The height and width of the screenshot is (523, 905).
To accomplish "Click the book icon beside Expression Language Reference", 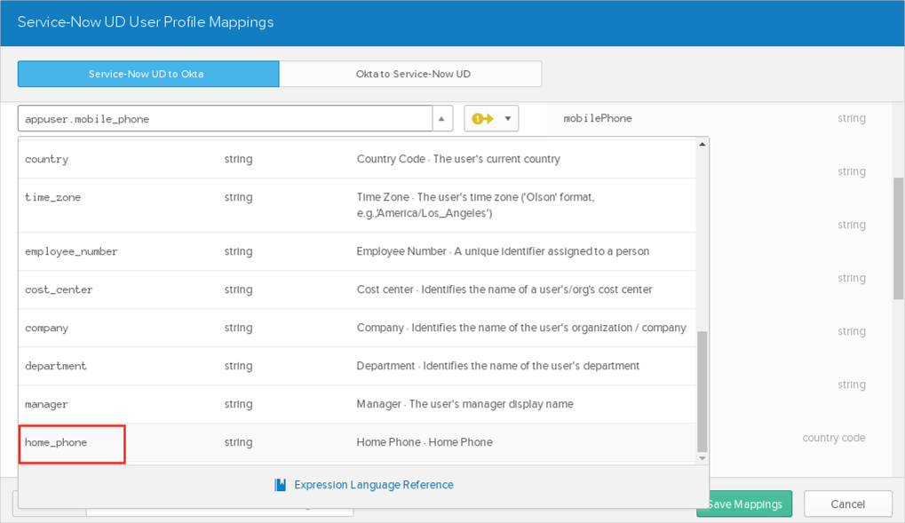I will [281, 485].
